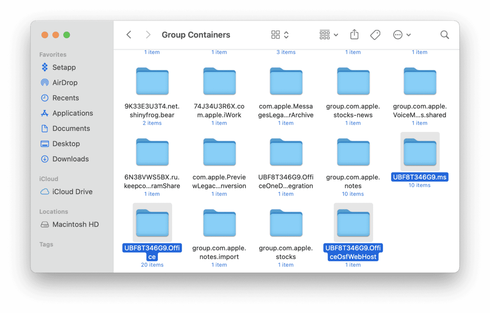The height and width of the screenshot is (313, 490).
Task: Click the 9K33E3U3T4.net.shinyfrog.bear name label
Action: click(x=152, y=111)
